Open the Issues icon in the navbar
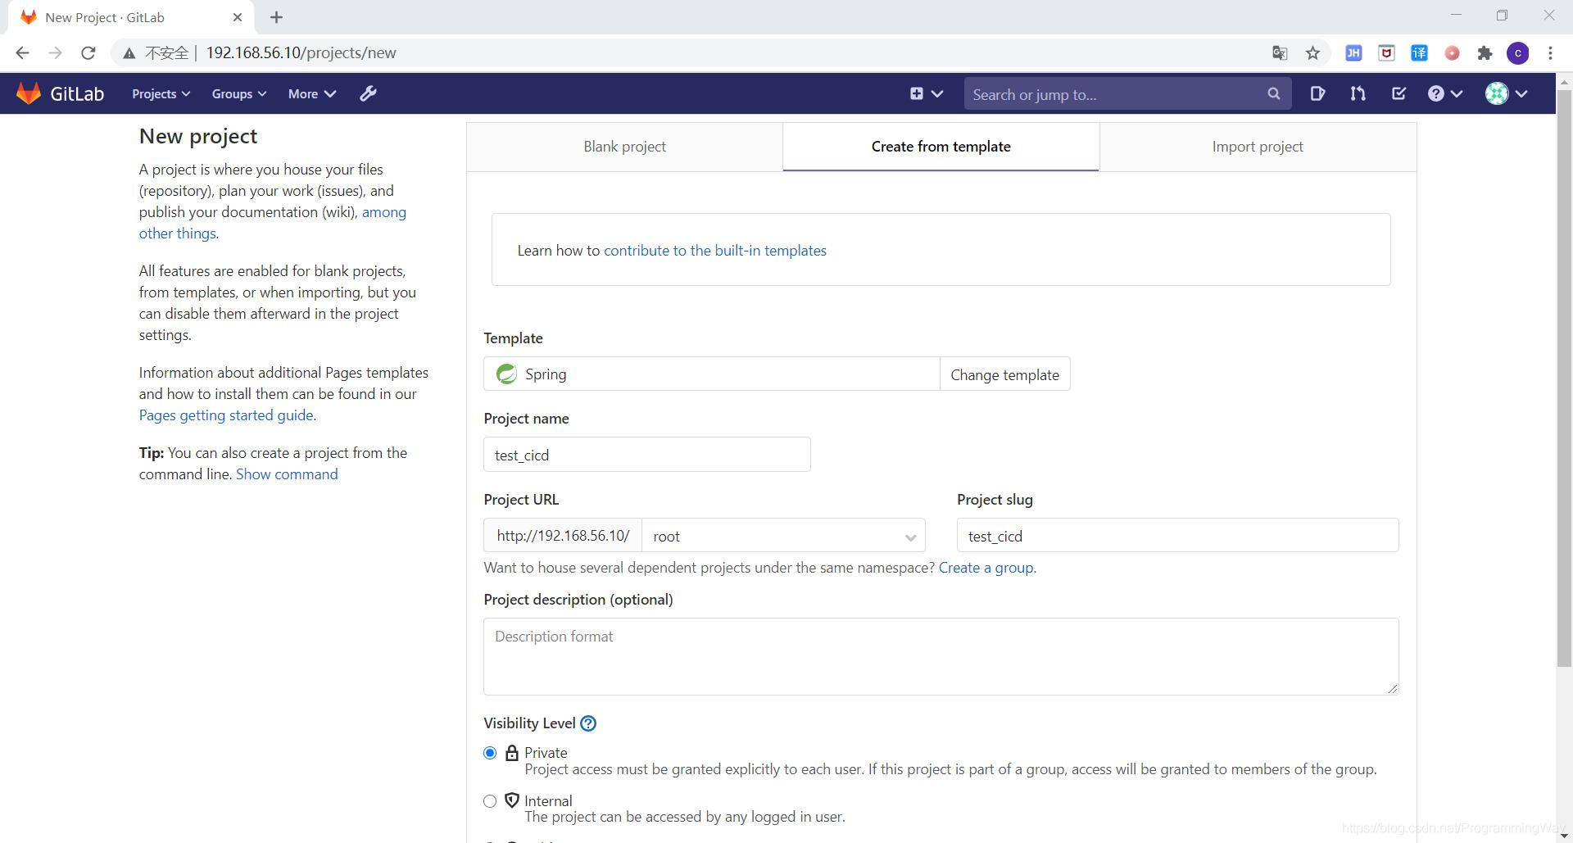 1317,93
